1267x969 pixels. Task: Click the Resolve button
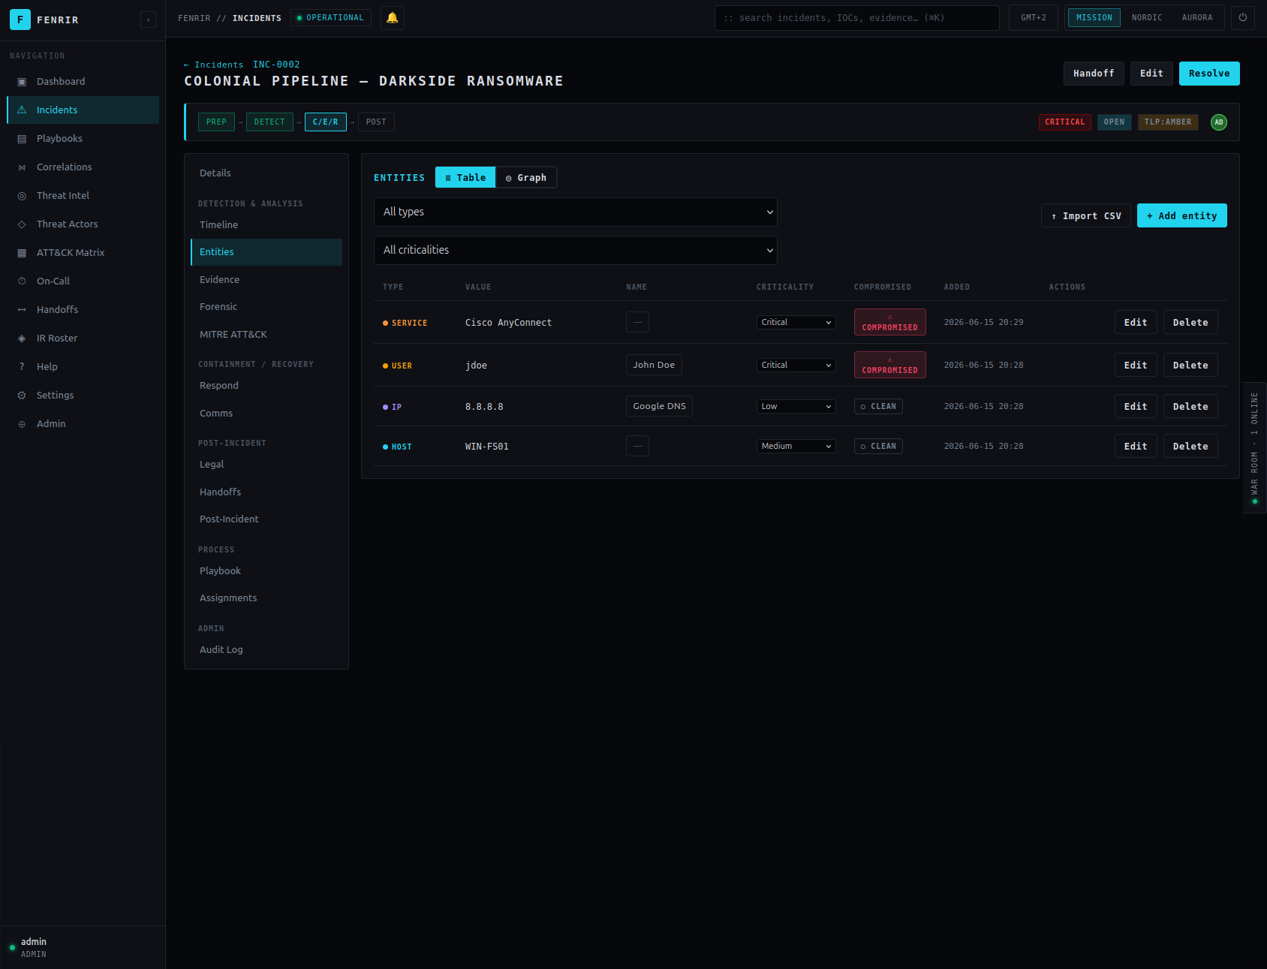[x=1209, y=74]
